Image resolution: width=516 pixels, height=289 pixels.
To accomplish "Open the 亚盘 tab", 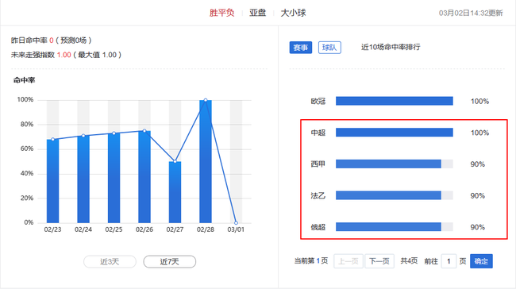I will click(257, 13).
